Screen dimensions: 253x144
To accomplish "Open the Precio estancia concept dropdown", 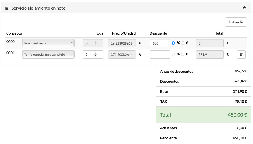I will coord(48,43).
